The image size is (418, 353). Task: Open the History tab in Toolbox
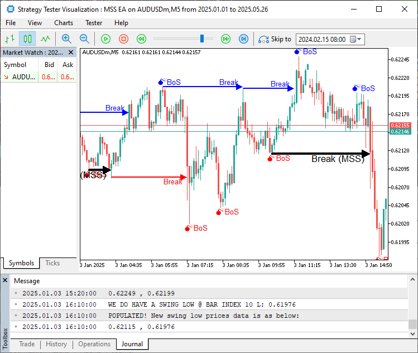click(x=56, y=344)
